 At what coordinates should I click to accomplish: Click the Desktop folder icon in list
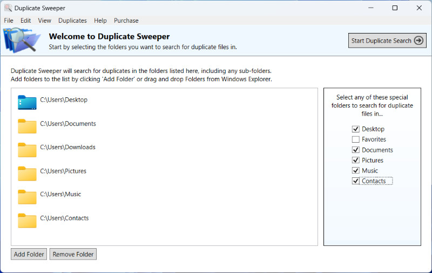click(x=27, y=102)
